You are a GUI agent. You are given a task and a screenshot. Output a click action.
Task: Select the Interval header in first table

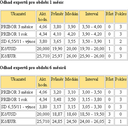click(x=92, y=17)
